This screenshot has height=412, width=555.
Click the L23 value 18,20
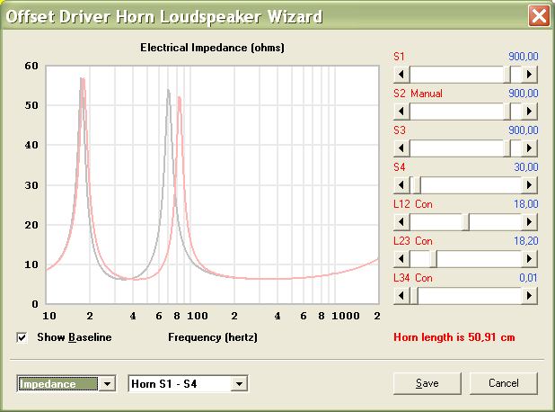526,241
